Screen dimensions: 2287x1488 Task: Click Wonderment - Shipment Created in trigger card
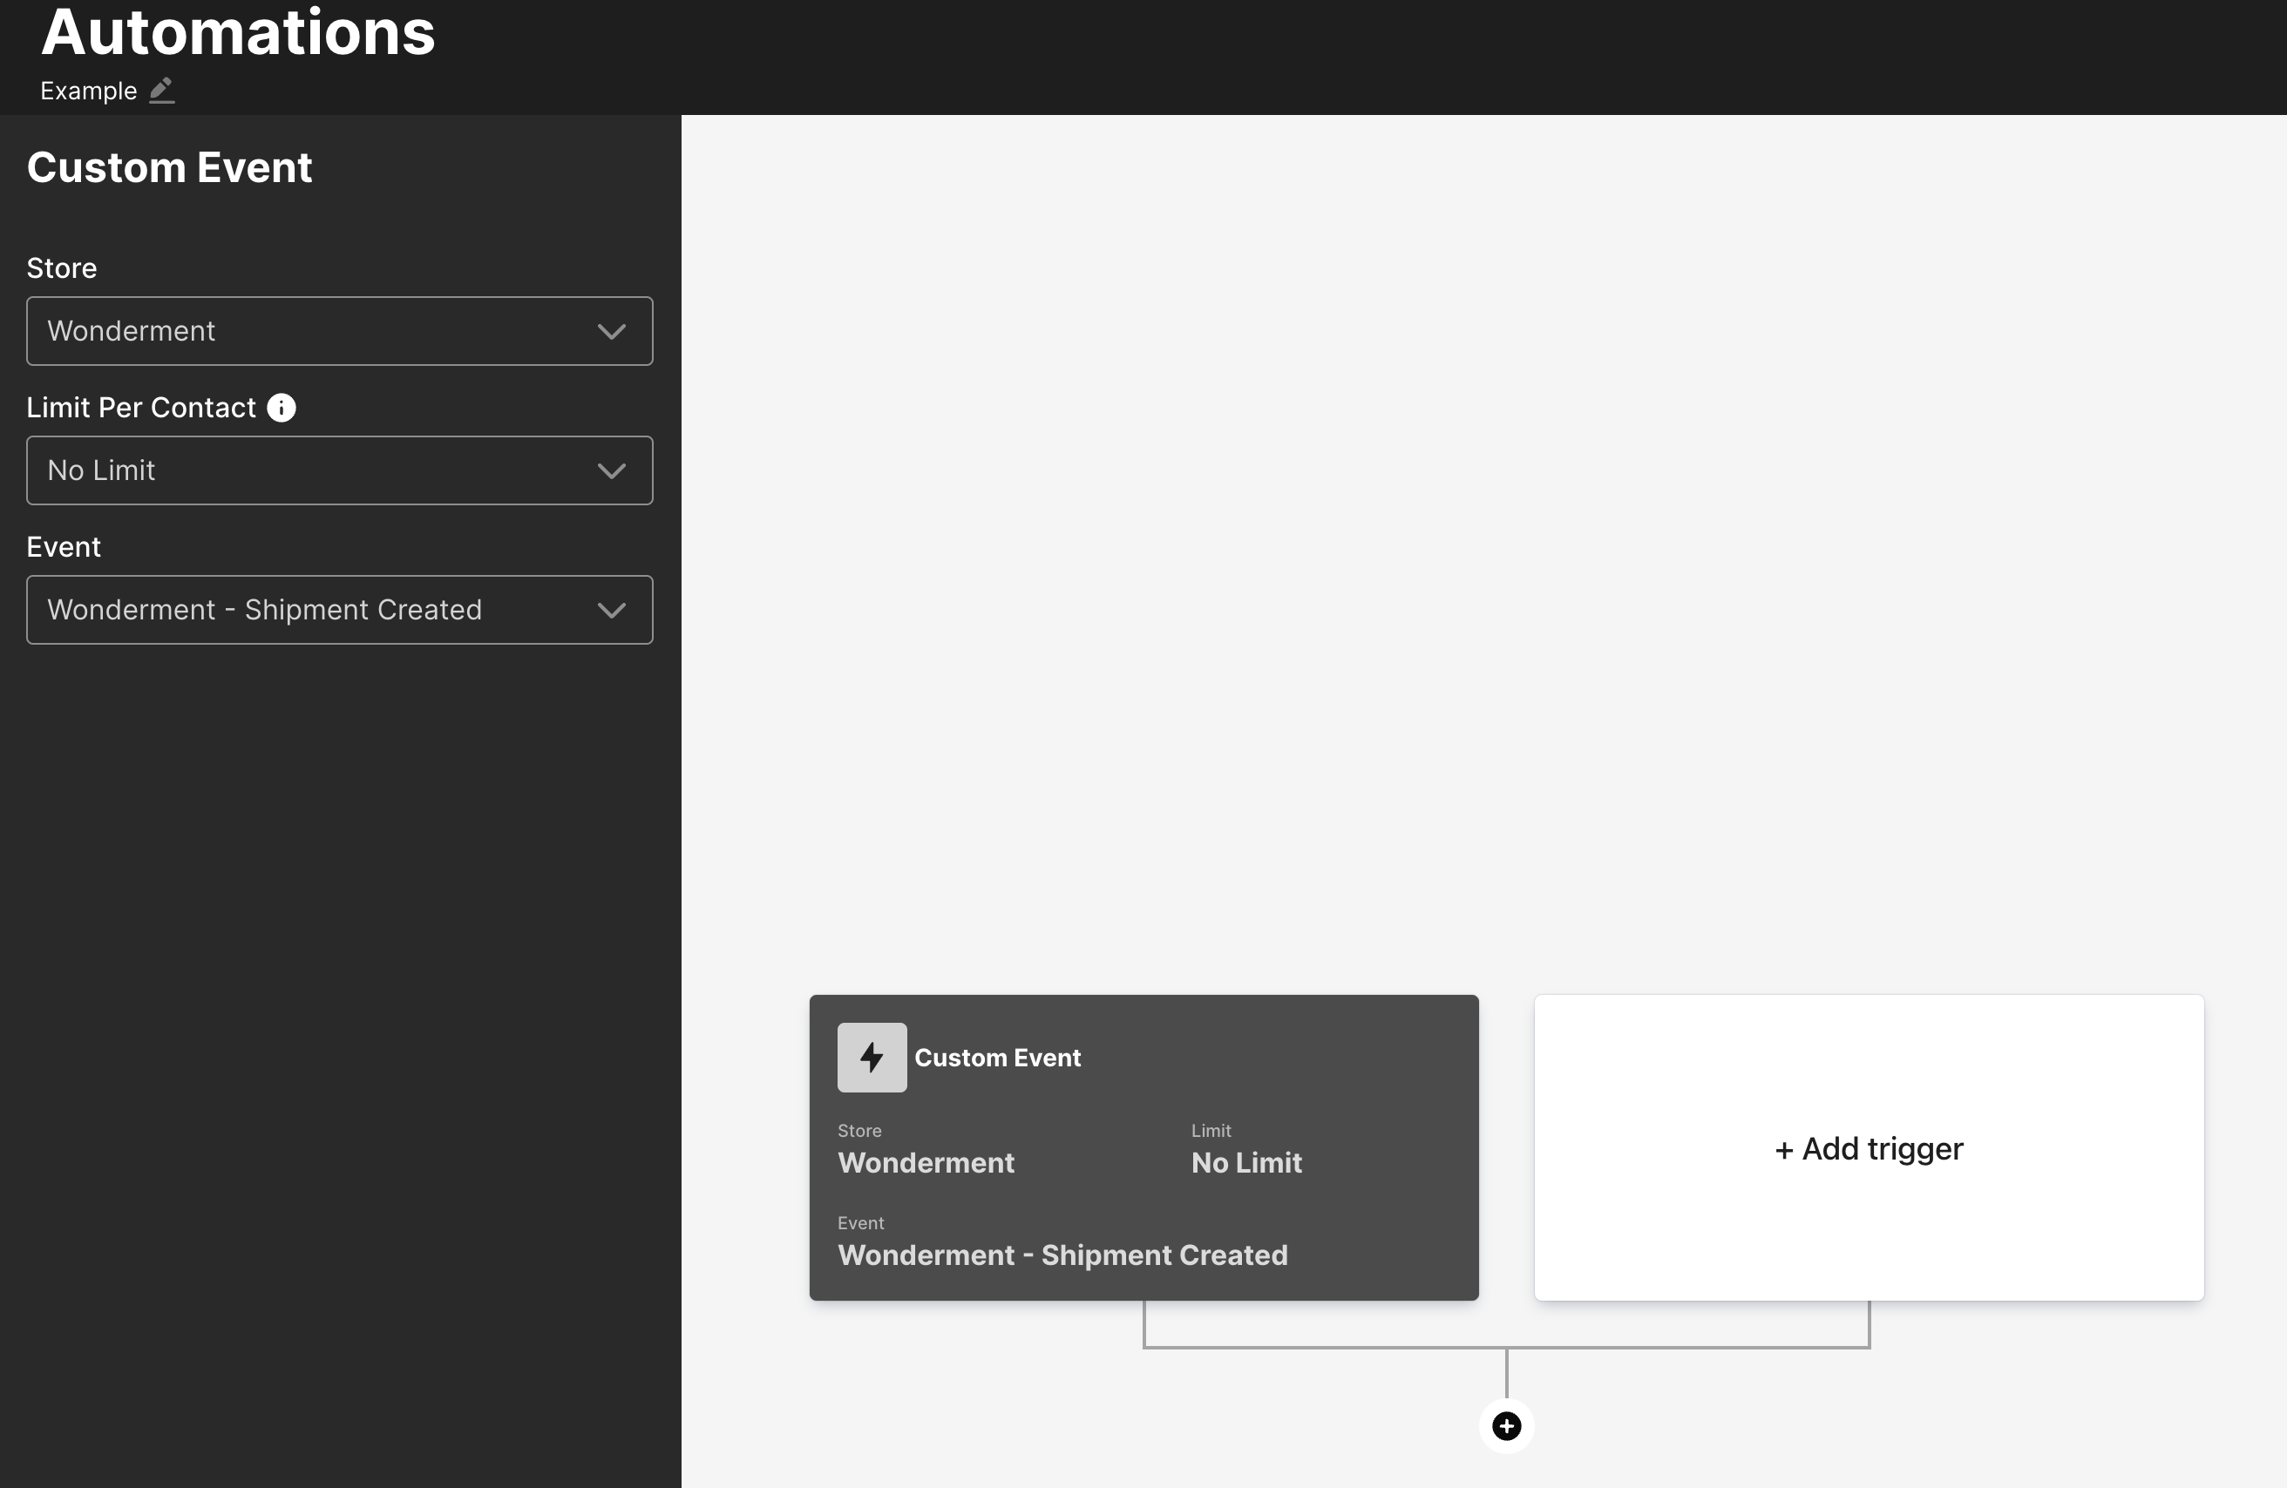pos(1062,1255)
